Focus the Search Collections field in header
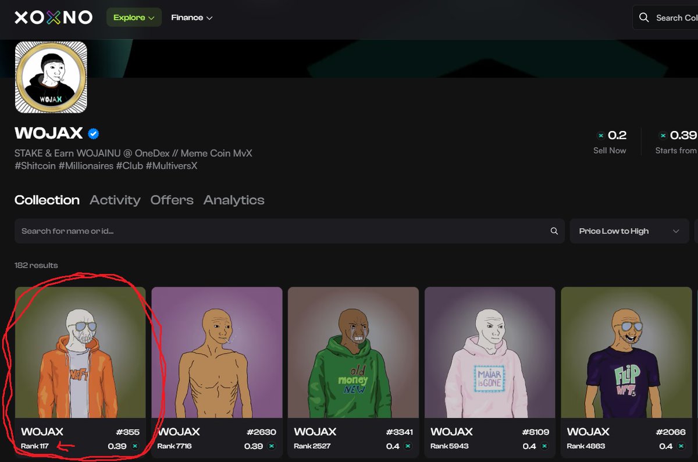 tap(665, 17)
